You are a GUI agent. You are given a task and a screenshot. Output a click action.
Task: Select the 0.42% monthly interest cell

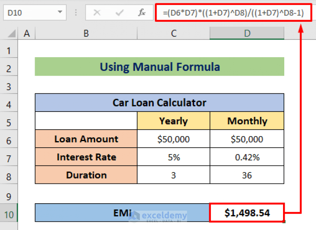(247, 157)
